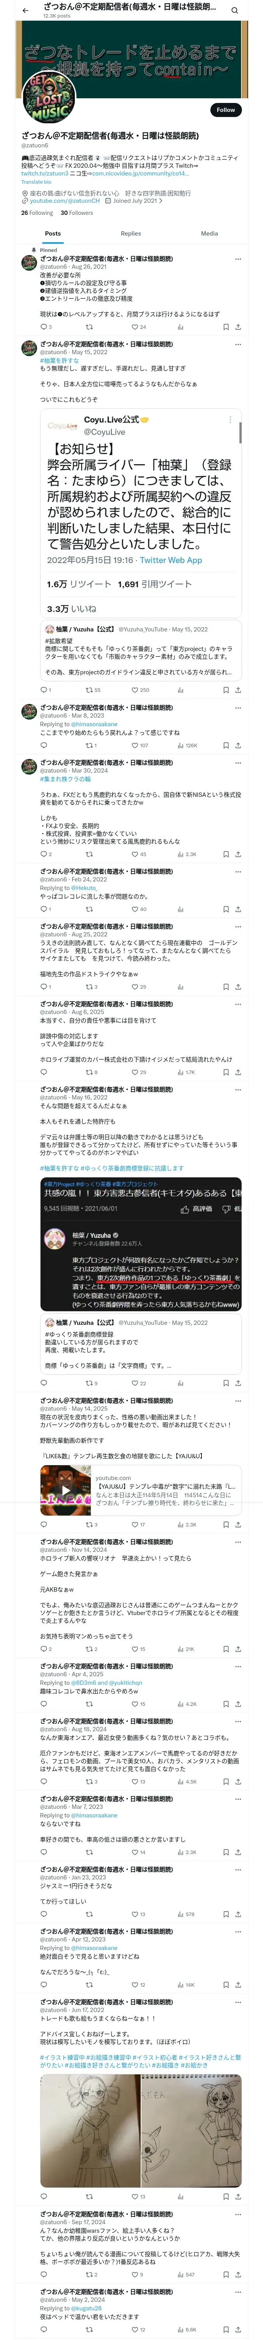View the 30 Followers list
This screenshot has height=2340, width=263.
(77, 213)
